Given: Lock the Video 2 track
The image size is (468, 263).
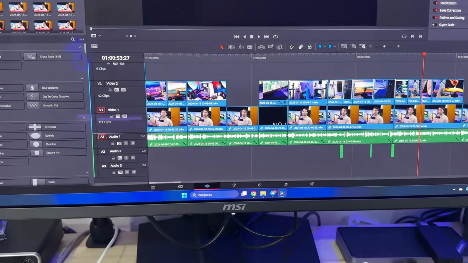Looking at the screenshot, I should tap(110, 90).
